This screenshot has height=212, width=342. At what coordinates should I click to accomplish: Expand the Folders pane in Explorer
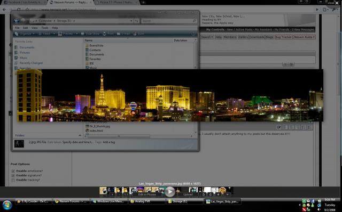tap(80, 135)
